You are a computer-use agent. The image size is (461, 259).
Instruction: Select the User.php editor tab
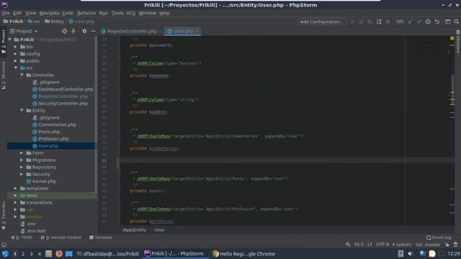(x=182, y=31)
